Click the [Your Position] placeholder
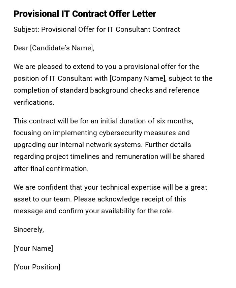This screenshot has height=288, width=236. coord(37,267)
